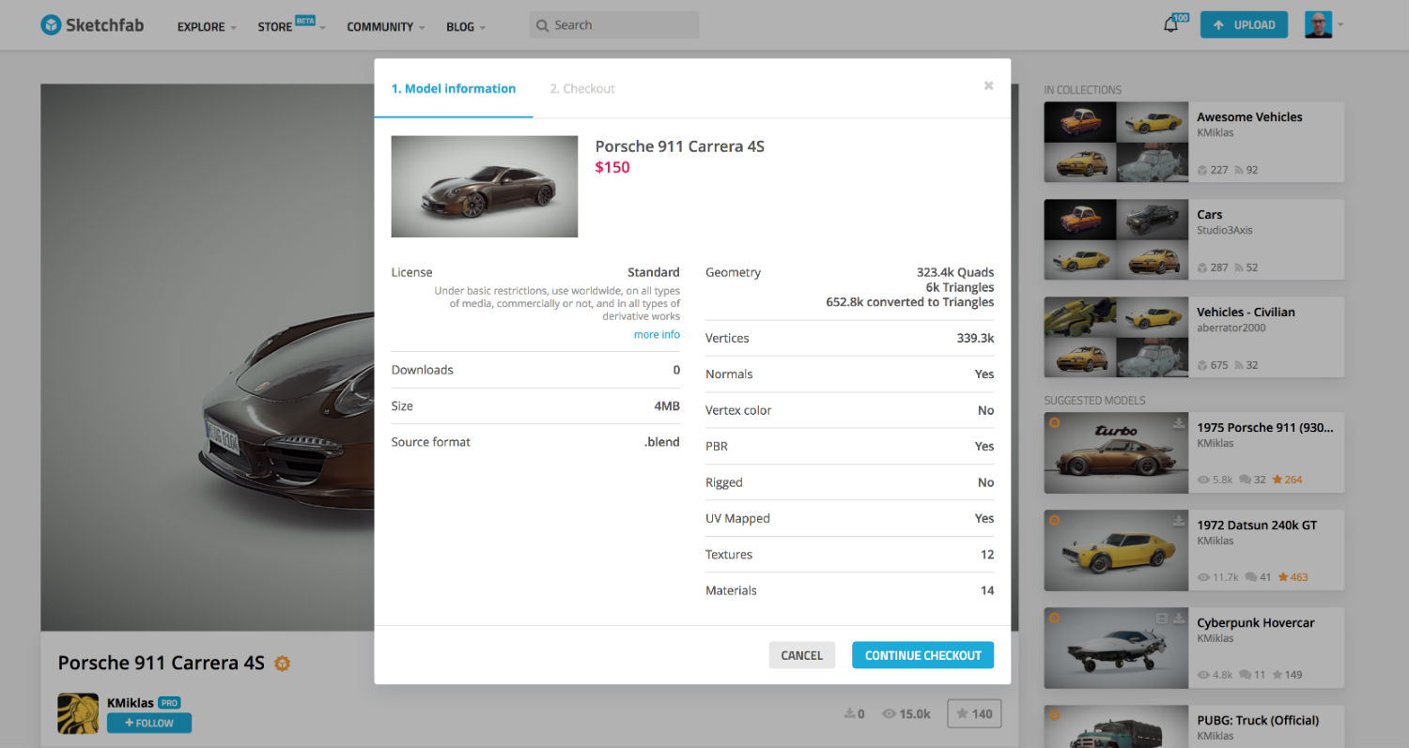This screenshot has height=748, width=1409.
Task: Open the EXPLORE dropdown menu
Action: tap(200, 27)
